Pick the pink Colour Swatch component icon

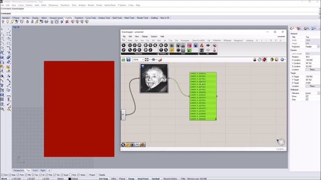[189, 45]
